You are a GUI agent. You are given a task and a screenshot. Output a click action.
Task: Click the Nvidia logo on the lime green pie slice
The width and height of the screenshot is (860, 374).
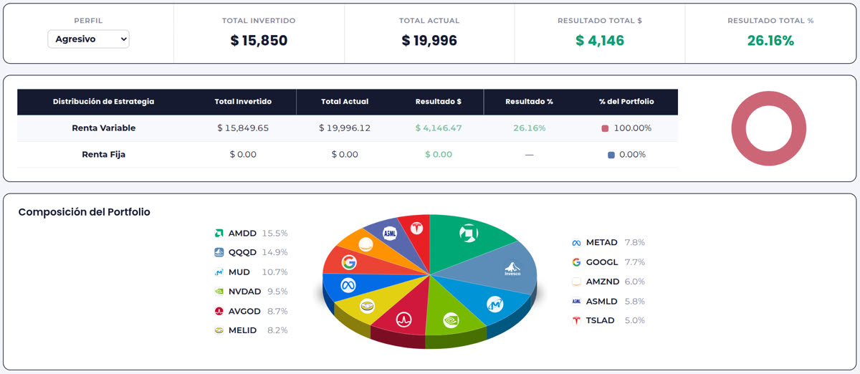point(451,319)
